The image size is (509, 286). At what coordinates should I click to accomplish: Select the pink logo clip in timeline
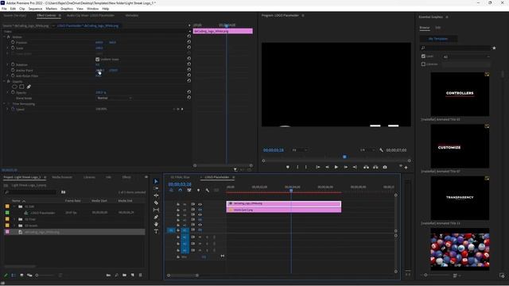(284, 203)
